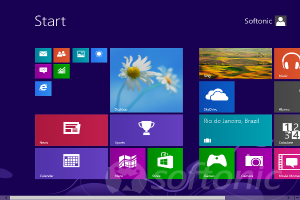
Task: Open the Messaging tile
Action: click(43, 71)
